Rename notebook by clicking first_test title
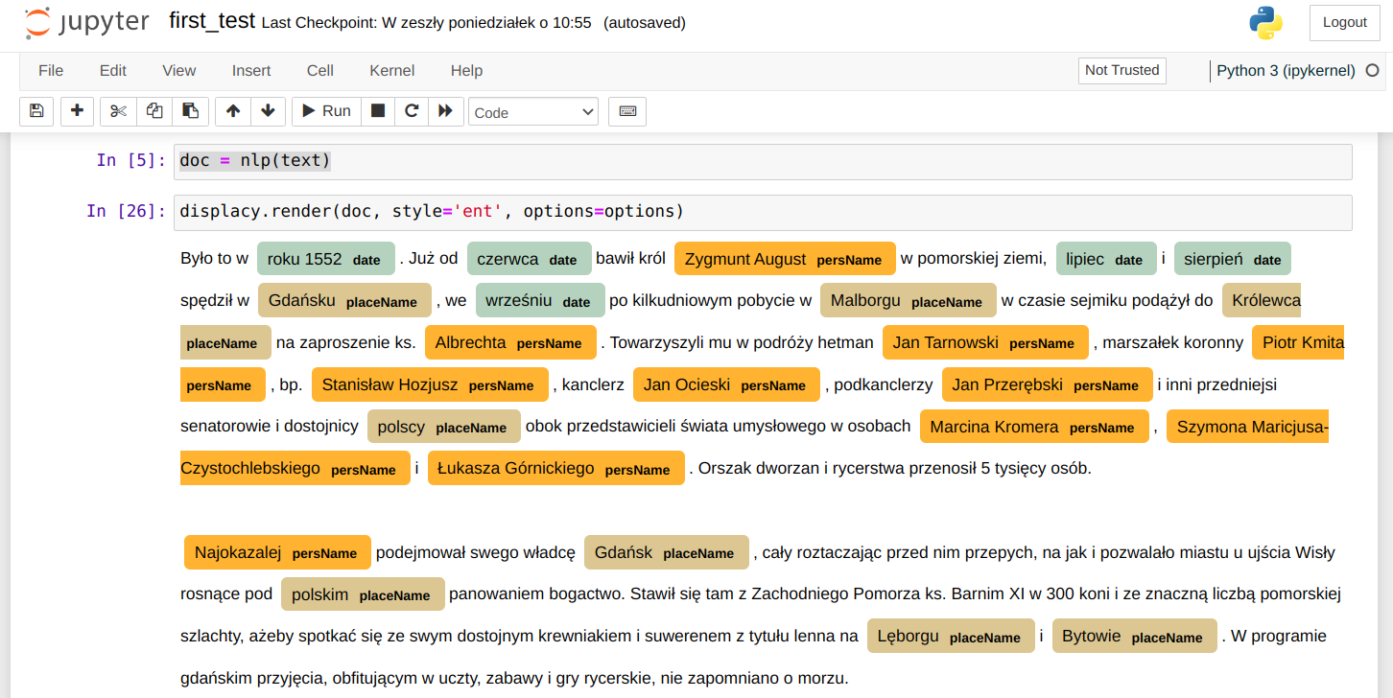 pyautogui.click(x=212, y=21)
